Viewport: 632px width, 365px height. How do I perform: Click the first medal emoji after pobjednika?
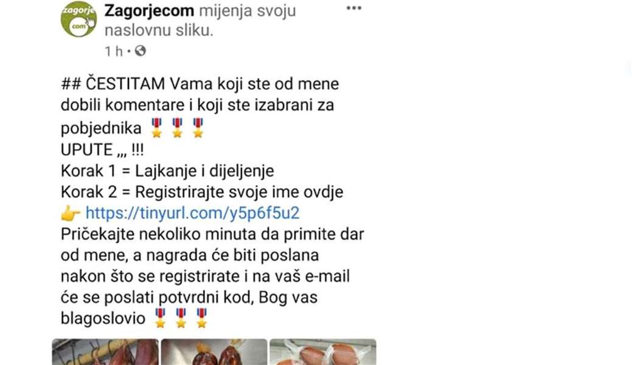tap(156, 128)
